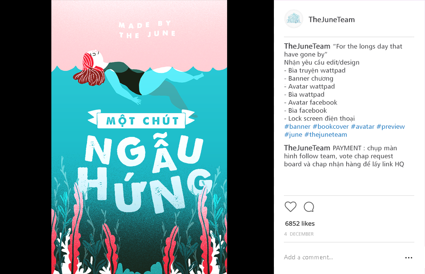View who liked via 6852 likes

(300, 224)
